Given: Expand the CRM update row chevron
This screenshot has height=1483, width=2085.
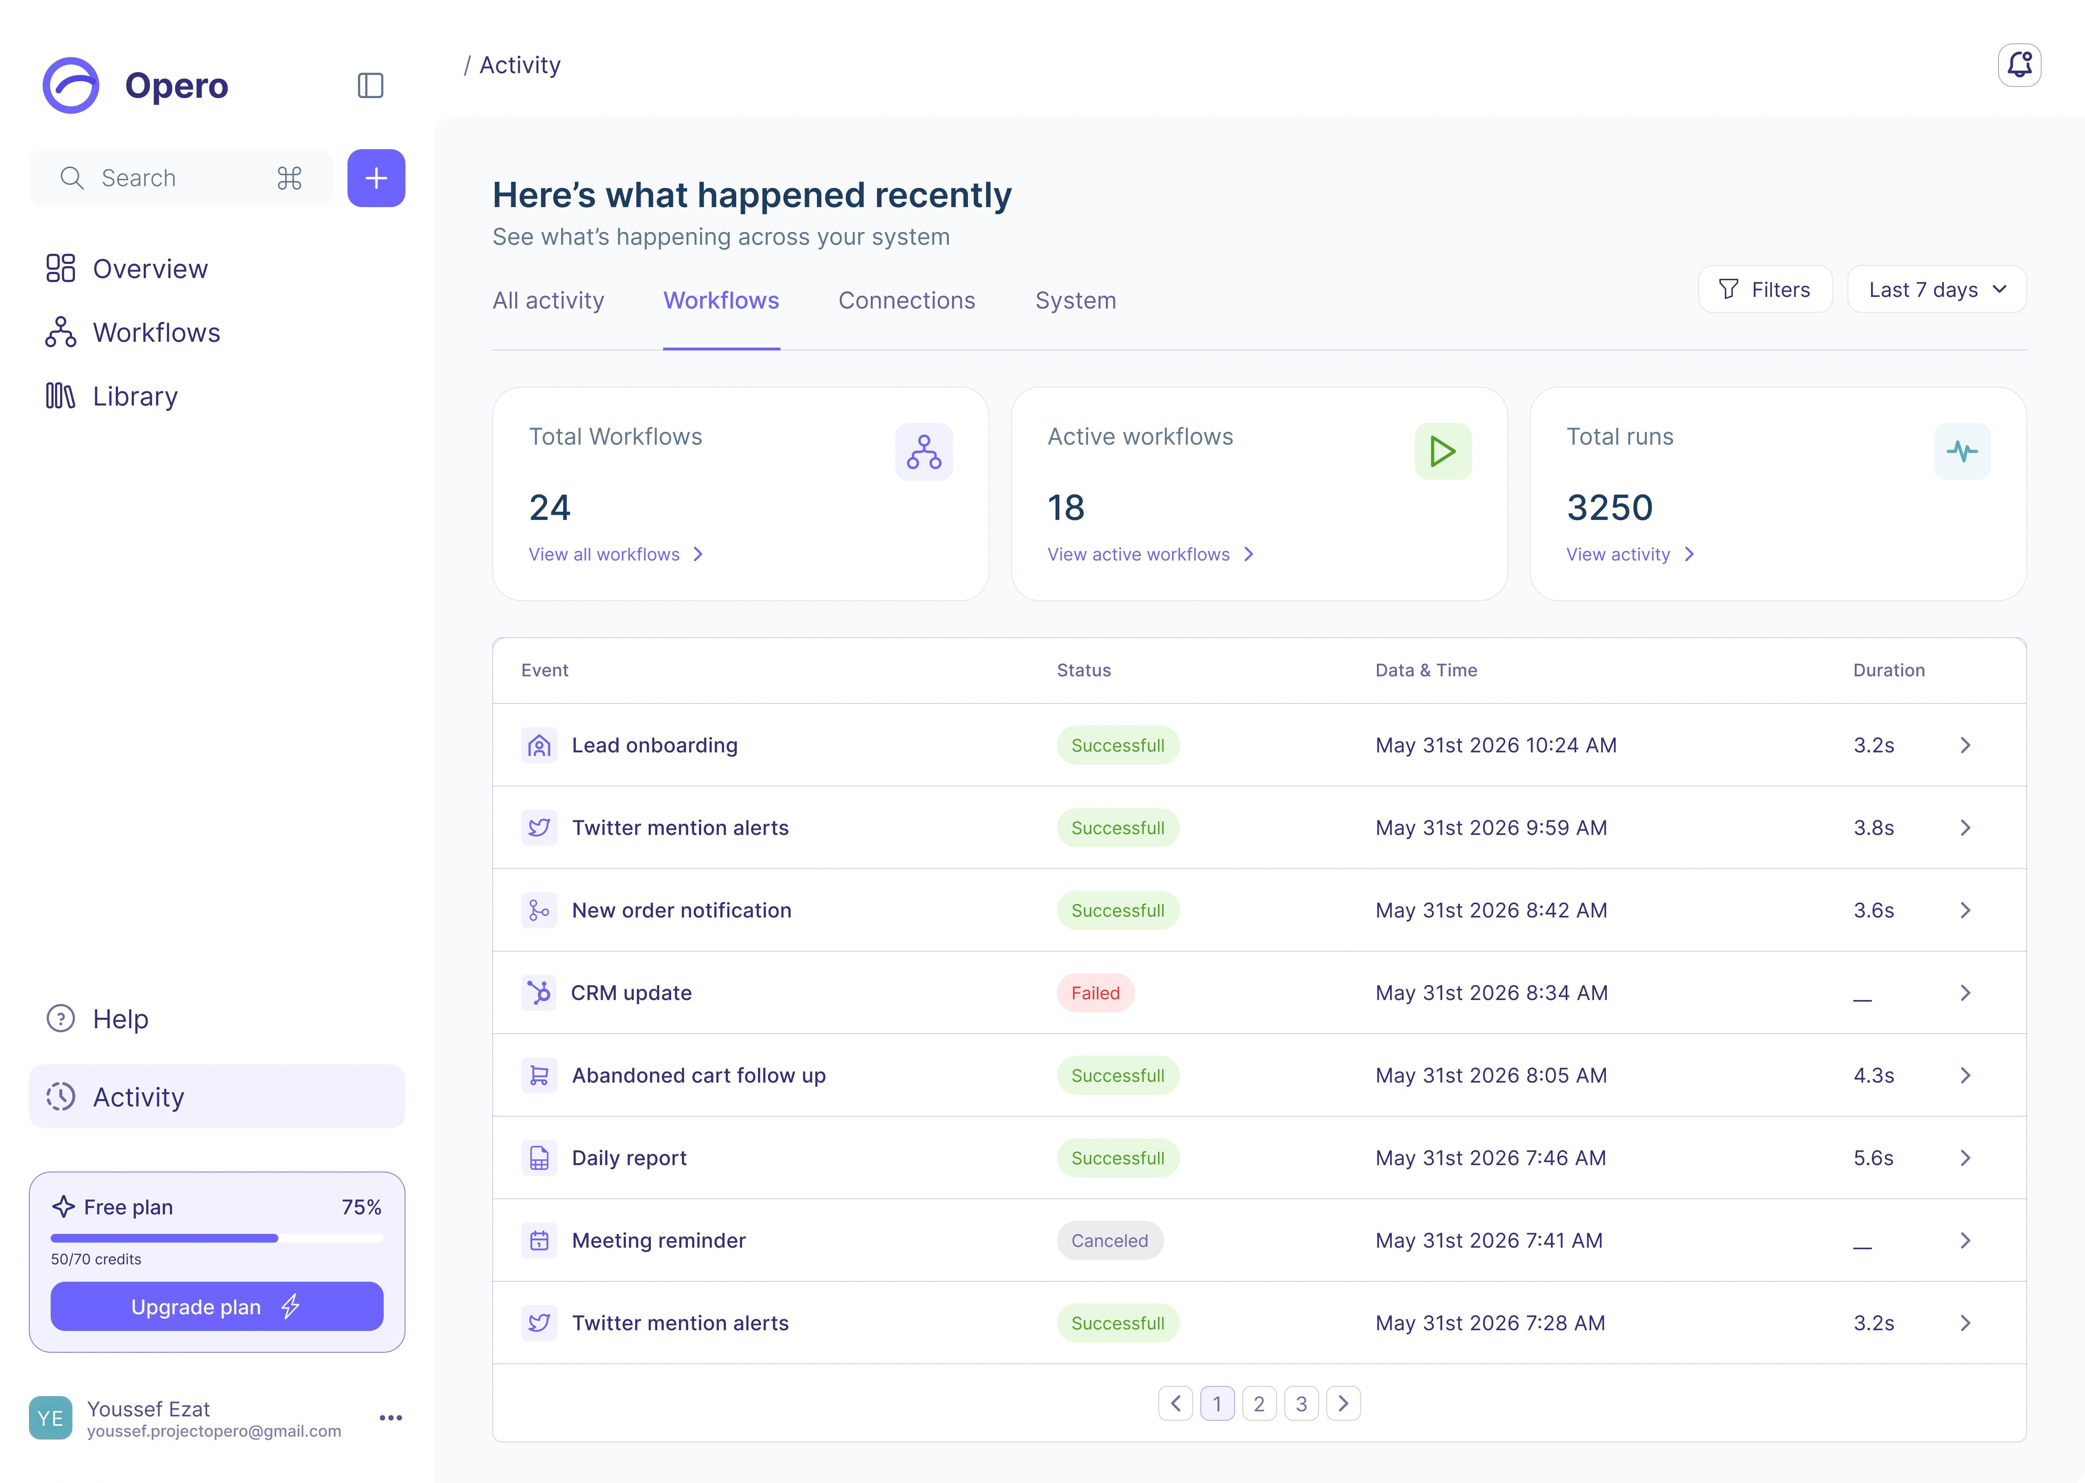Looking at the screenshot, I should point(1964,993).
